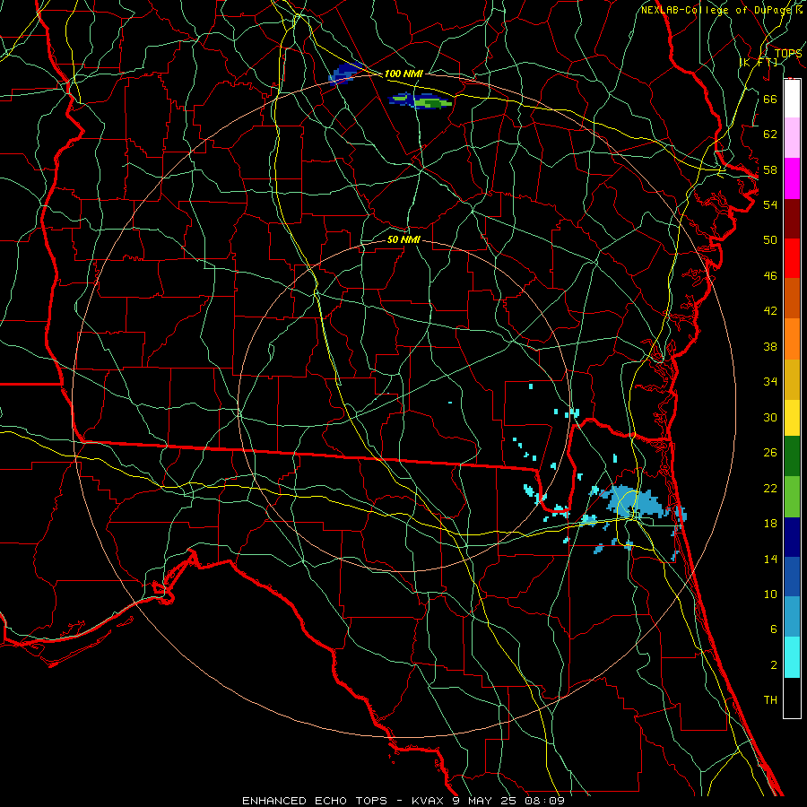Click the dark red legend swatch
Image resolution: width=807 pixels, height=807 pixels.
(792, 219)
